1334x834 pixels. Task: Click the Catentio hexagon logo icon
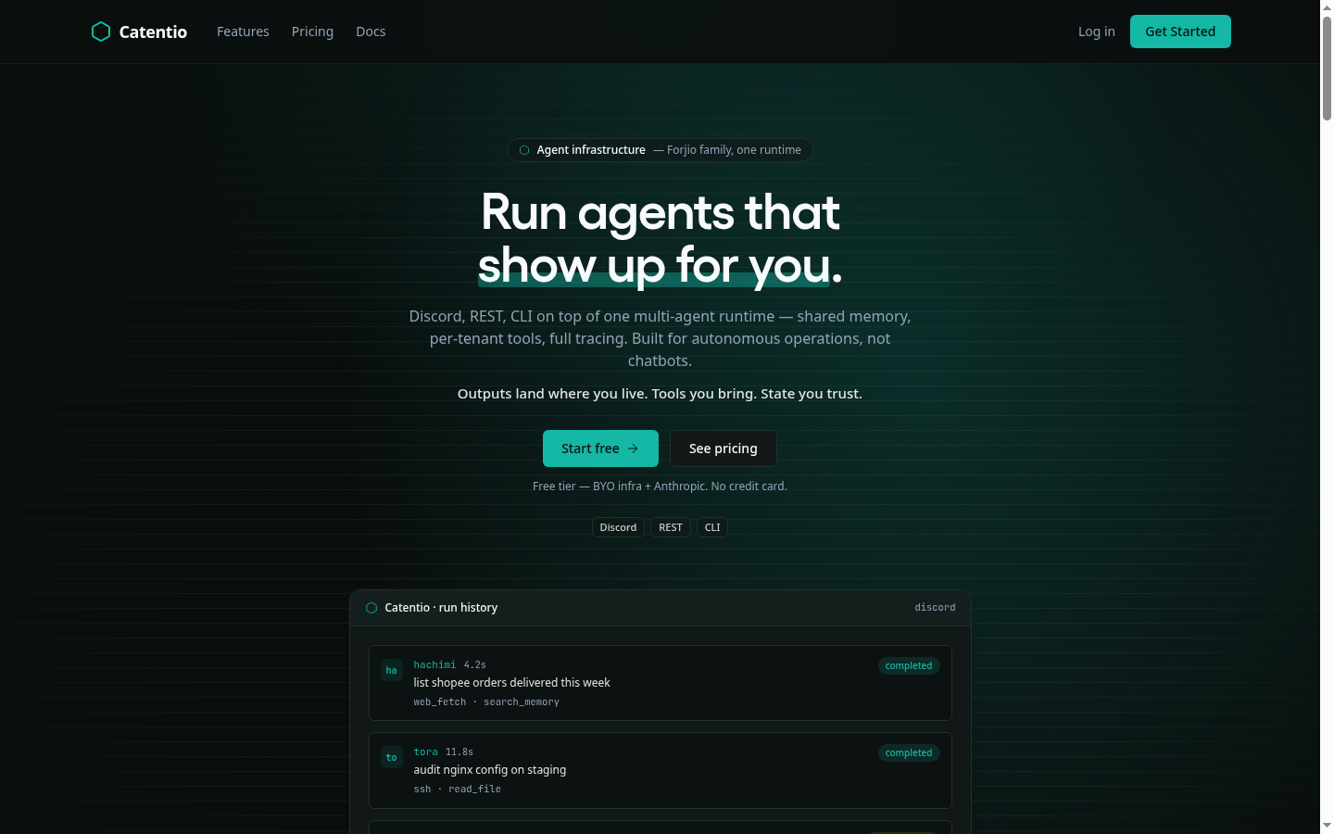[x=101, y=32]
